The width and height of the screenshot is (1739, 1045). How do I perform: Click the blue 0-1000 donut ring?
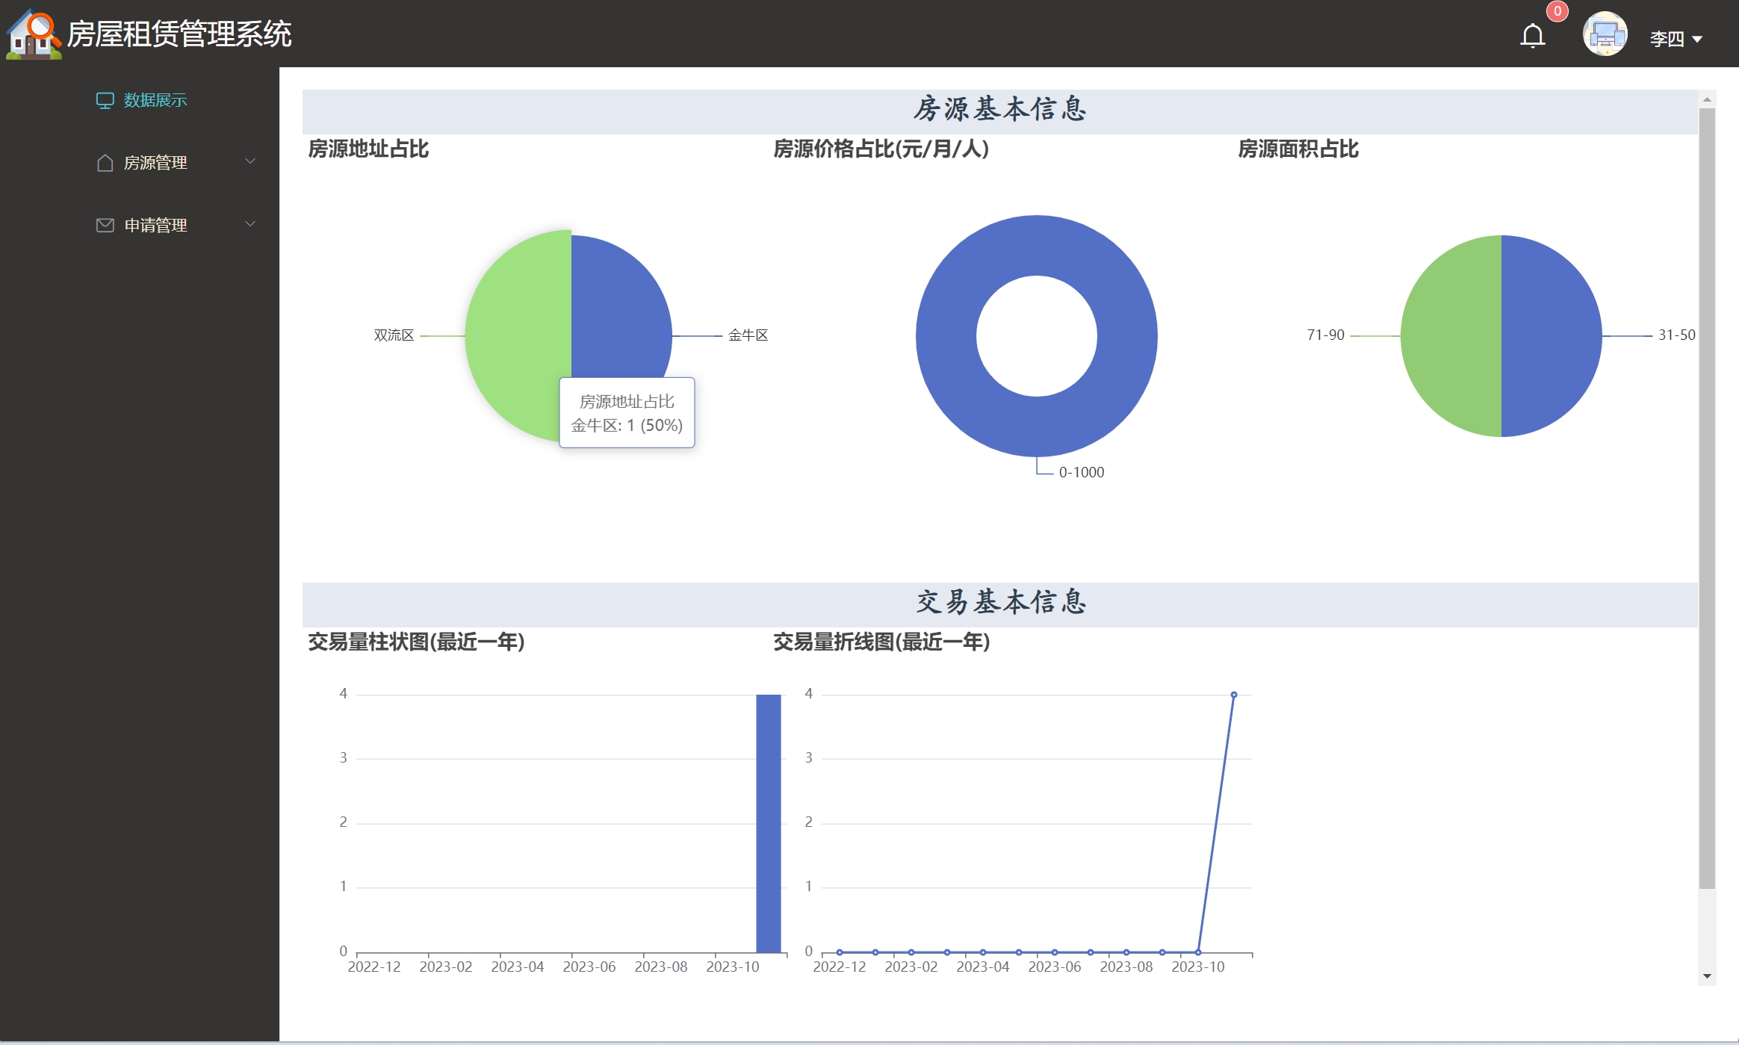[947, 336]
